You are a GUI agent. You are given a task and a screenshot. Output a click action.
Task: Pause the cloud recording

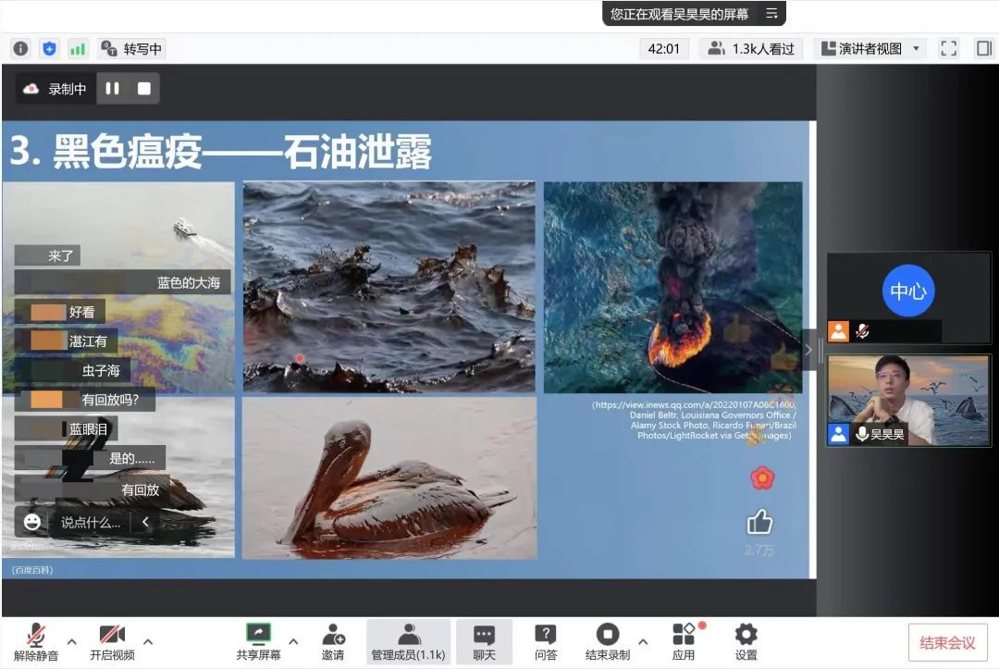coord(113,89)
